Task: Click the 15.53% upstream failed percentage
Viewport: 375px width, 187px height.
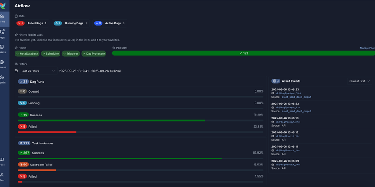Action: coord(258,165)
